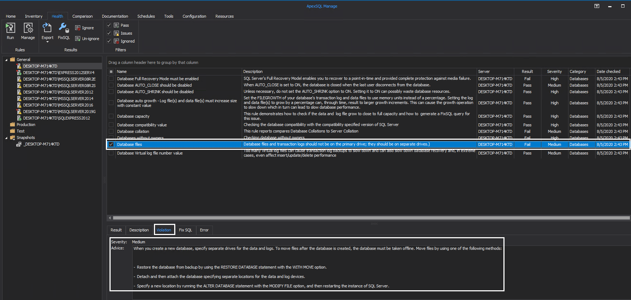This screenshot has width=631, height=300.
Task: Open the Home ribbon tab
Action: [x=11, y=16]
